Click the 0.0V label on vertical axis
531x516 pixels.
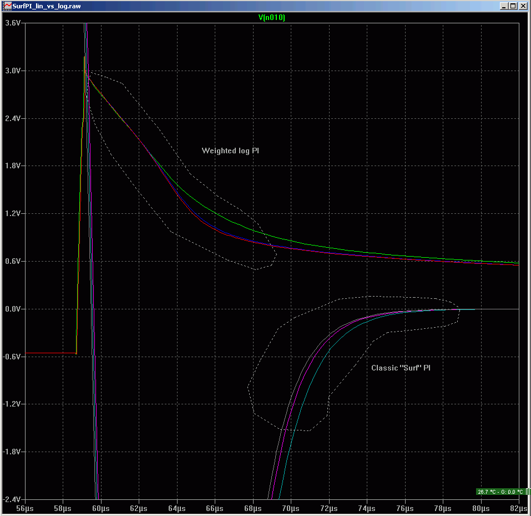(x=13, y=309)
